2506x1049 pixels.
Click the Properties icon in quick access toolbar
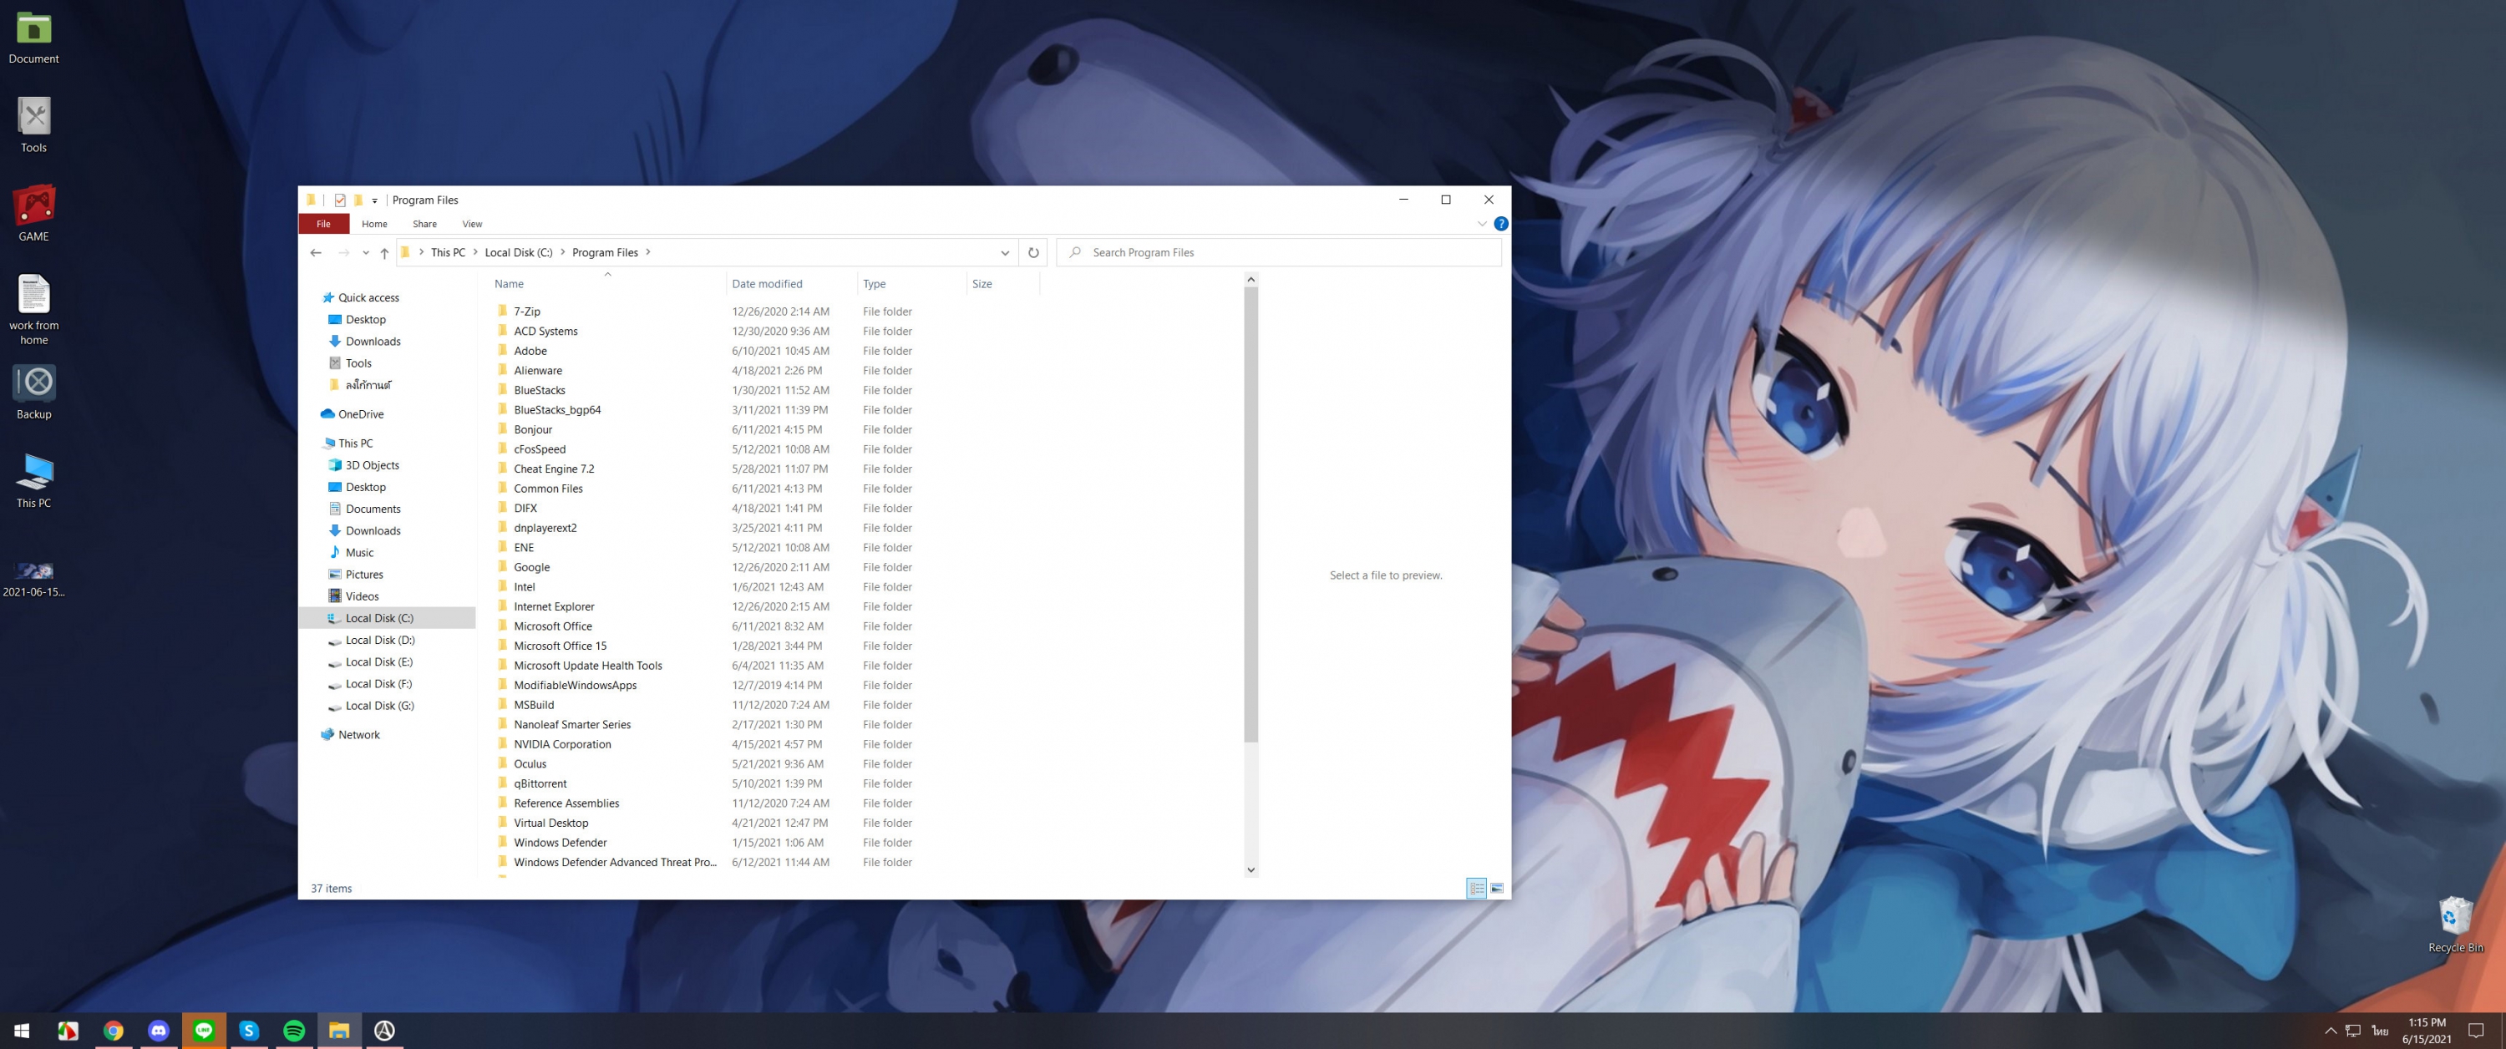339,200
